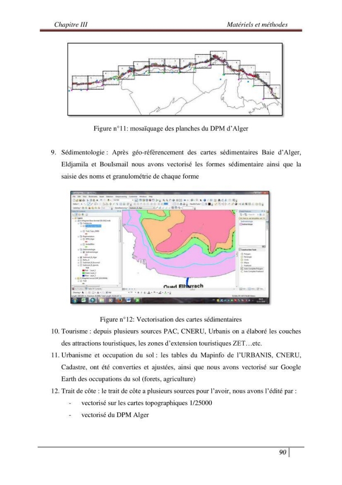
Task: Toggle the Trait_Topo_25000 layer checkbox
Action: [x=84, y=231]
